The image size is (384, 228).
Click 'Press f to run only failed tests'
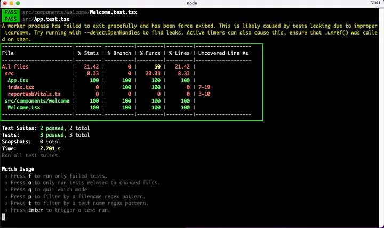[x=59, y=176]
